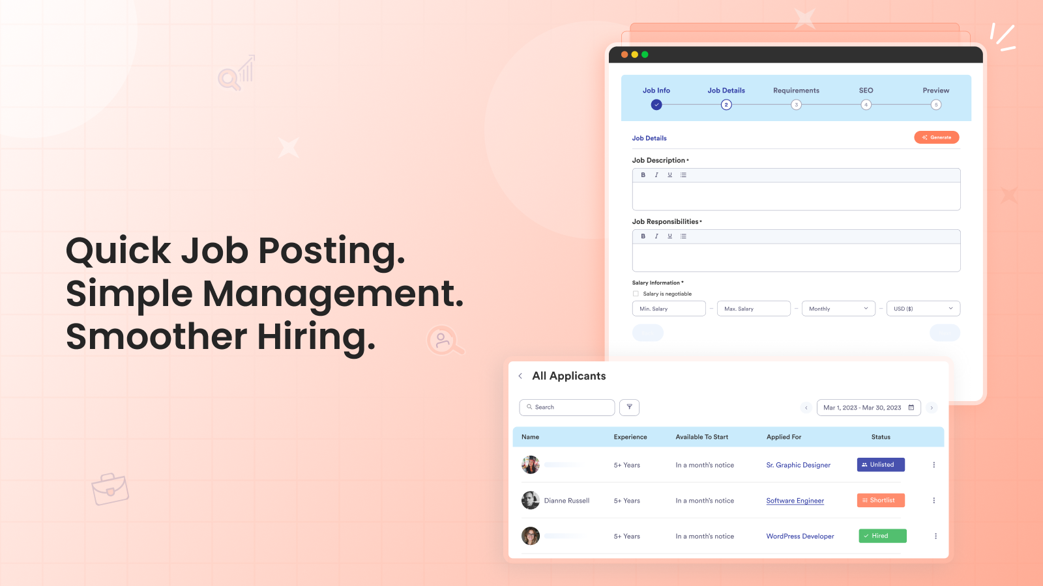
Task: Open Shortlist status dropdown
Action: click(881, 501)
